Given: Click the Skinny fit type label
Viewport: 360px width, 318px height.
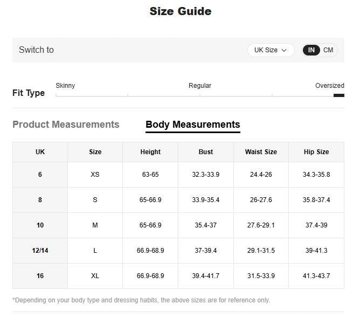Looking at the screenshot, I should [x=65, y=86].
